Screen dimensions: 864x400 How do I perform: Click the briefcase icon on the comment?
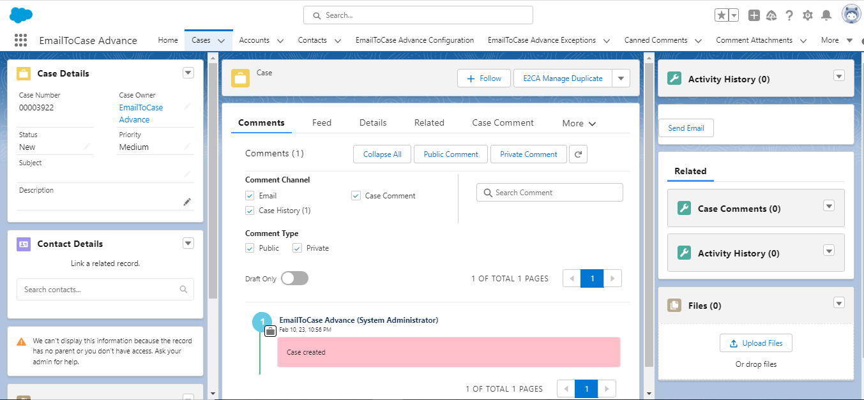(x=270, y=330)
